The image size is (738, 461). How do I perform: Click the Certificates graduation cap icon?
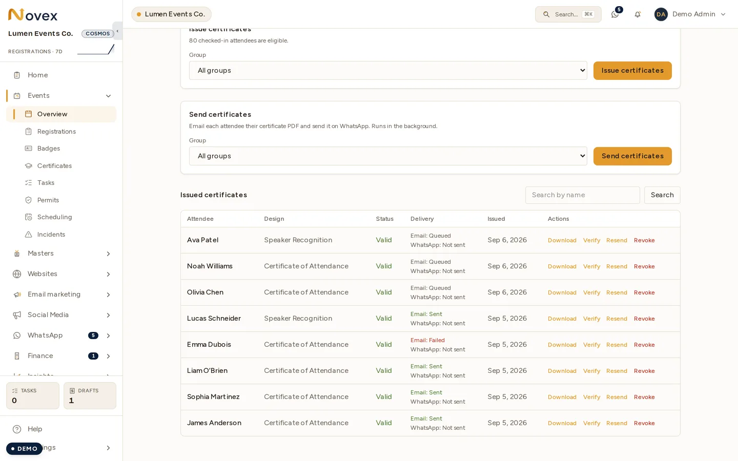coord(29,166)
